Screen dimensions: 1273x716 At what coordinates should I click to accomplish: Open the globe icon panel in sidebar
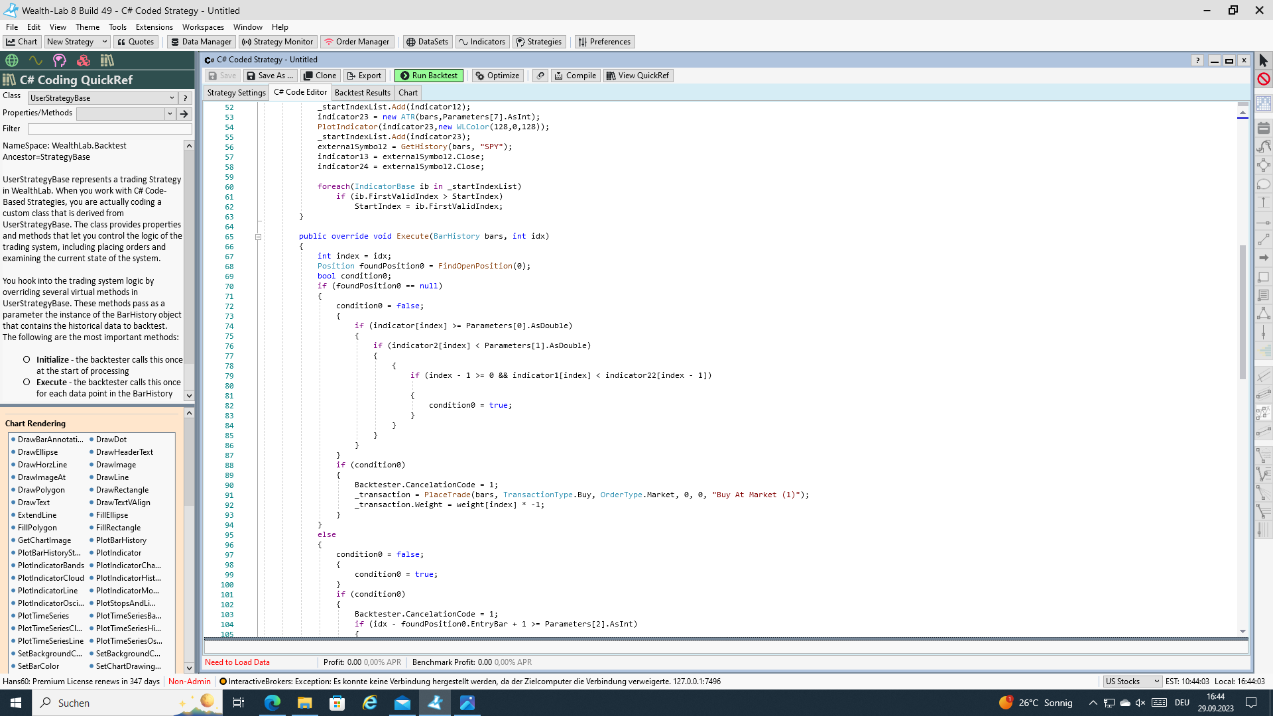click(x=12, y=60)
